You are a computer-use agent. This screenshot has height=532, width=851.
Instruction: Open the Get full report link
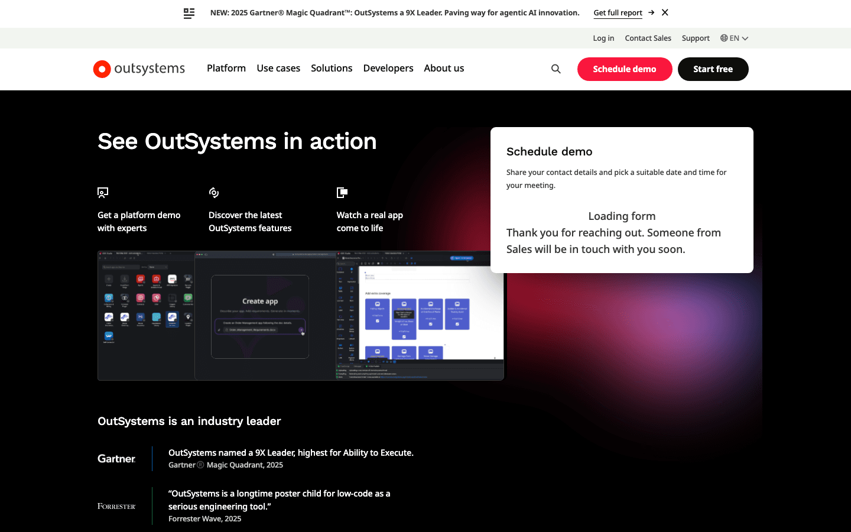pyautogui.click(x=618, y=12)
